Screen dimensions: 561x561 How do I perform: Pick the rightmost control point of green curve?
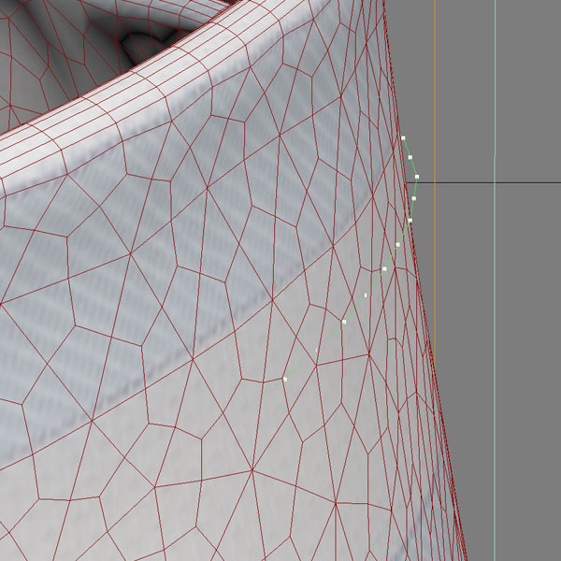click(417, 177)
